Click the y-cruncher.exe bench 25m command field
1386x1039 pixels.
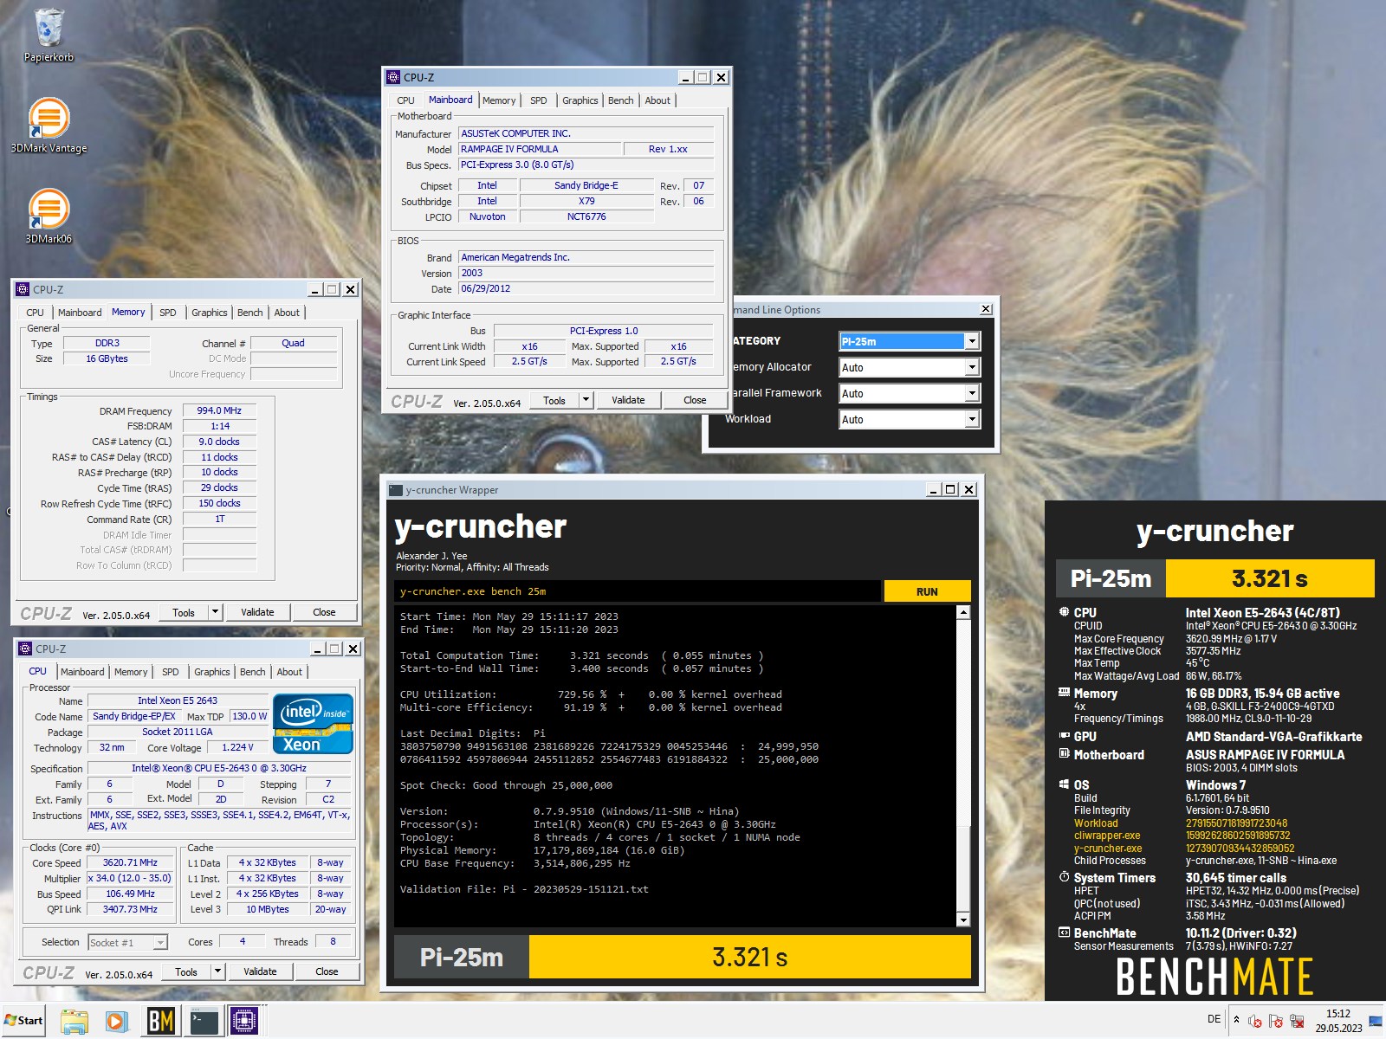point(637,591)
